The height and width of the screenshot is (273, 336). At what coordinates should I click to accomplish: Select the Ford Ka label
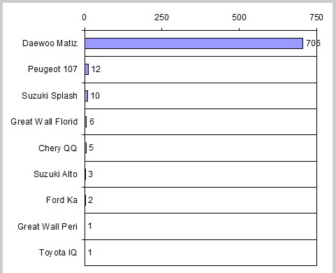pos(61,200)
